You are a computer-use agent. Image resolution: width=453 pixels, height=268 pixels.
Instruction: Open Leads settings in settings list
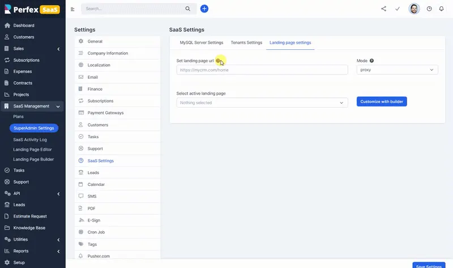point(117,173)
